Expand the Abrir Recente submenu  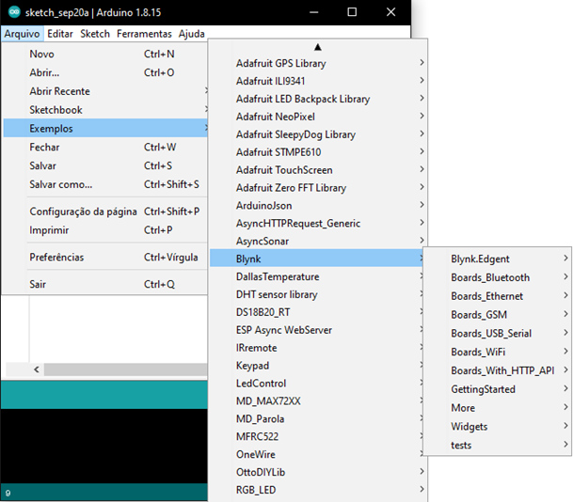105,91
